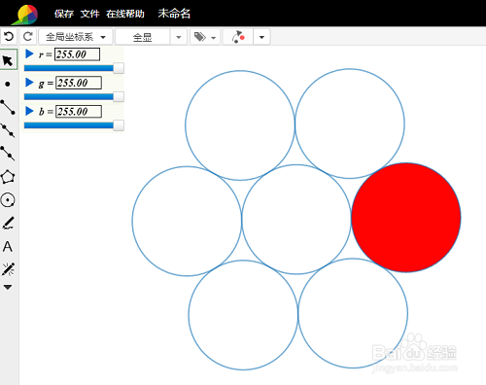Play animation for variable g

point(29,83)
